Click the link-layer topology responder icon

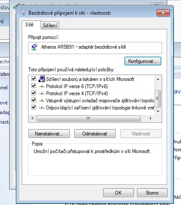point(42,108)
